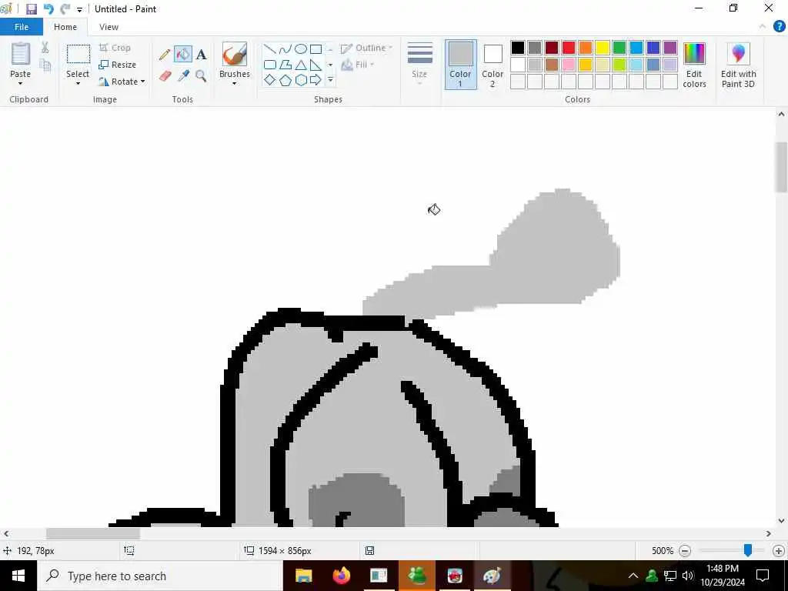This screenshot has height=591, width=788.
Task: Select the Eraser tool
Action: (165, 76)
